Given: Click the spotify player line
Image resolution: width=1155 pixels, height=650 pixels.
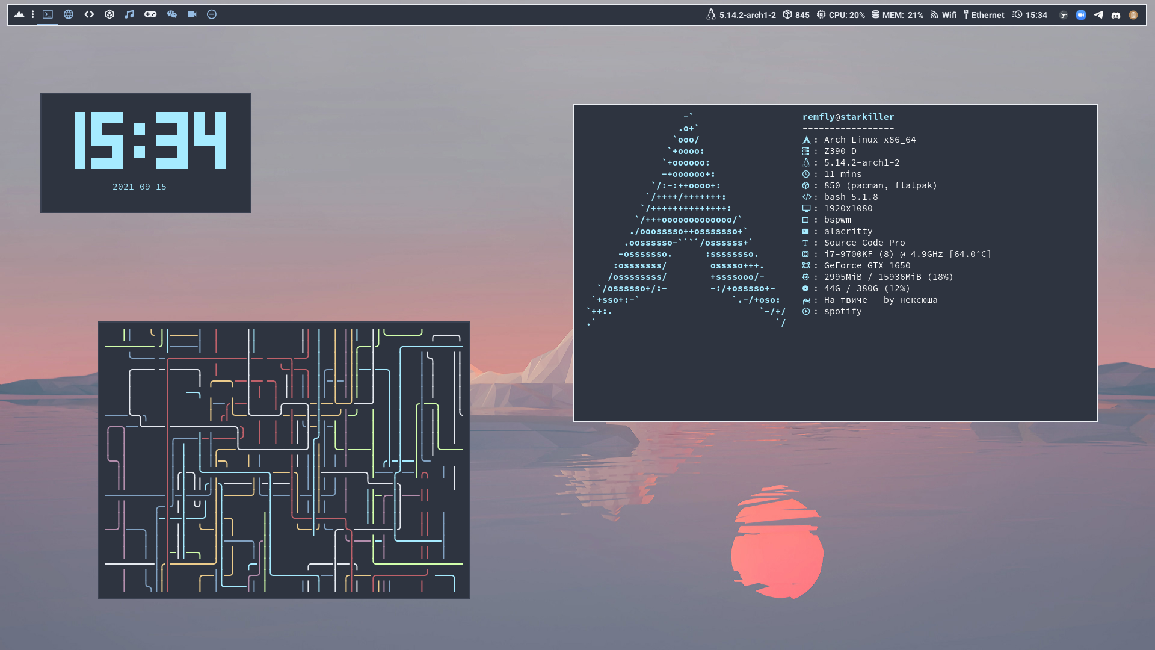Looking at the screenshot, I should click(832, 311).
